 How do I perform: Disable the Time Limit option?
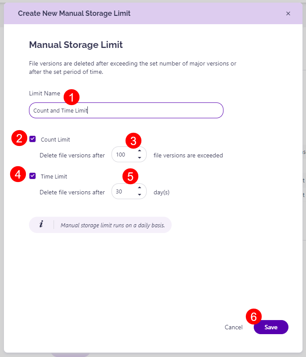click(32, 175)
